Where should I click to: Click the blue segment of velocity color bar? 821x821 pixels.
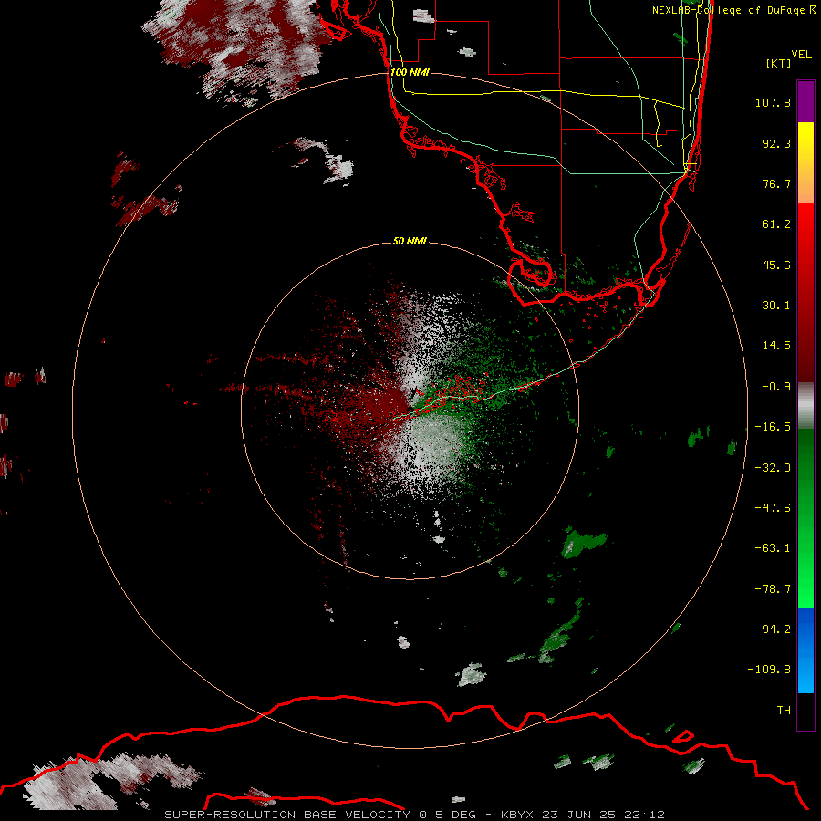click(805, 650)
